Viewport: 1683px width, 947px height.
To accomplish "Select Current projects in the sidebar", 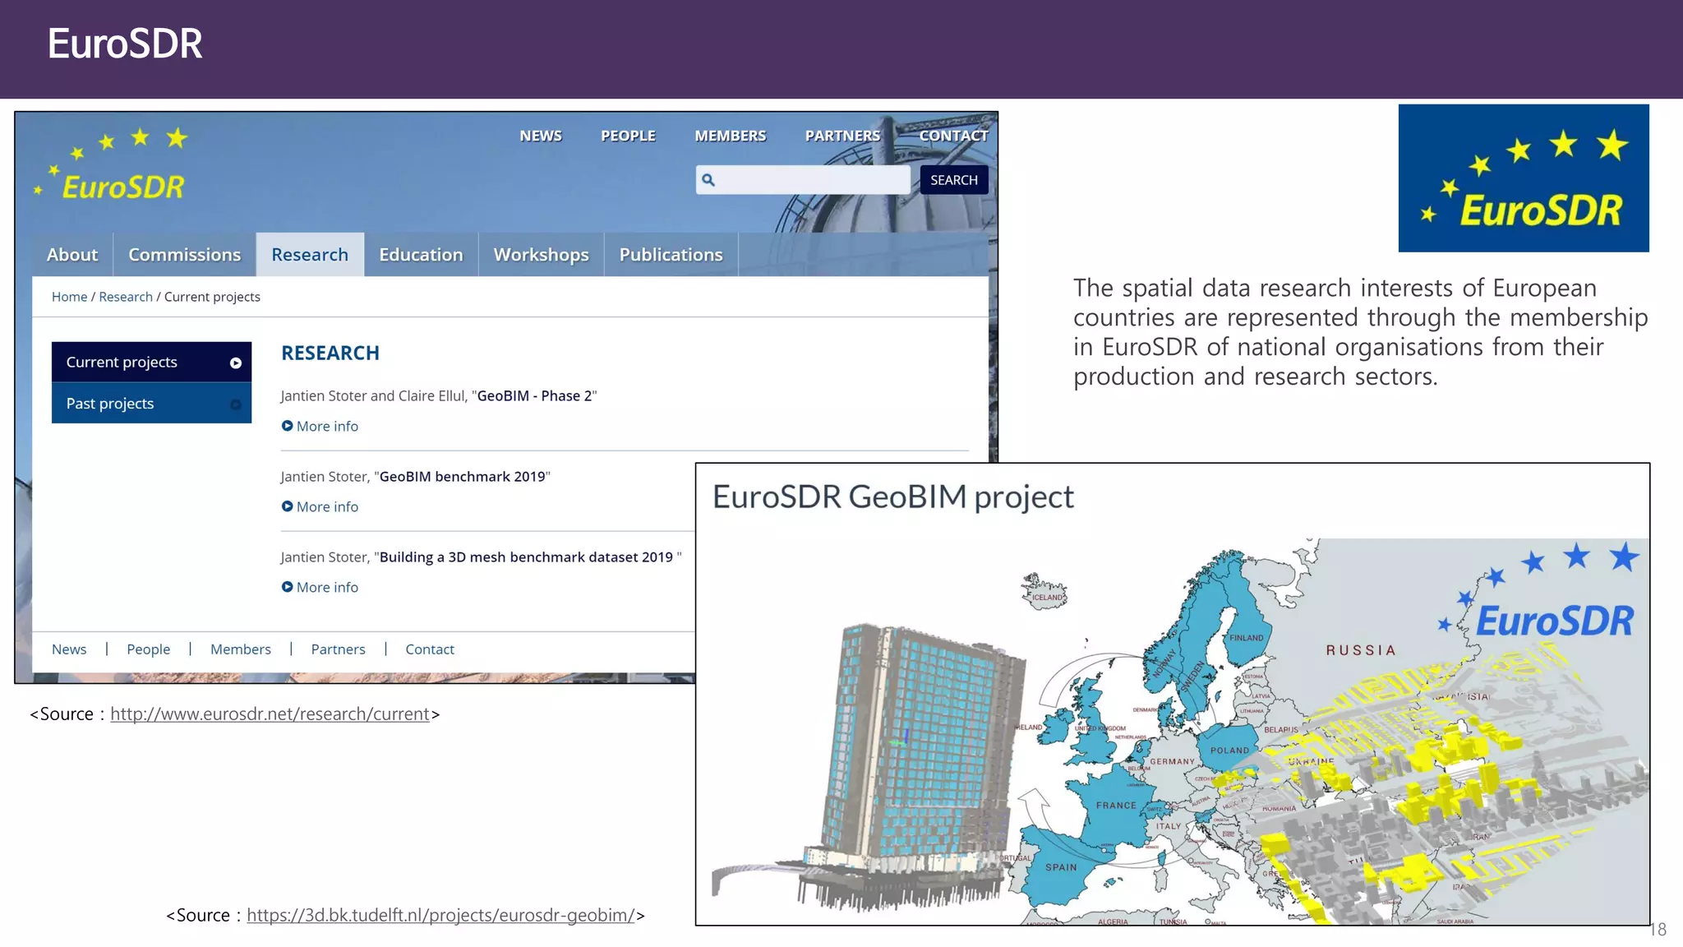I will [x=151, y=362].
